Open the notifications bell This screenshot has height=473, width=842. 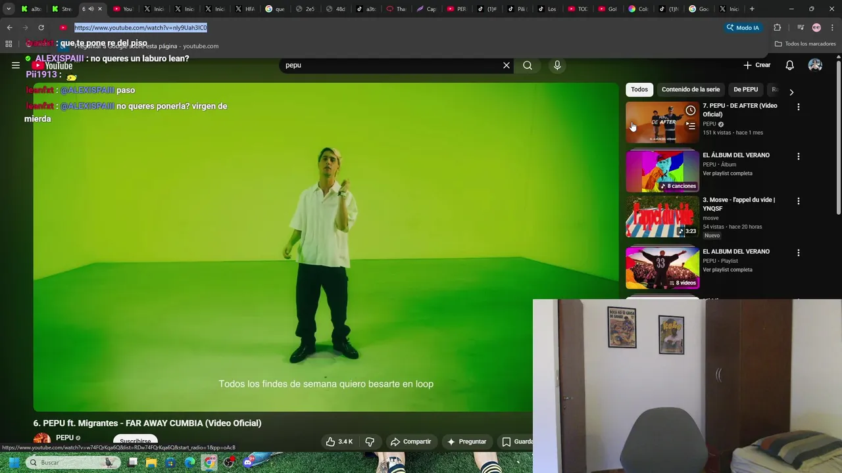click(789, 65)
